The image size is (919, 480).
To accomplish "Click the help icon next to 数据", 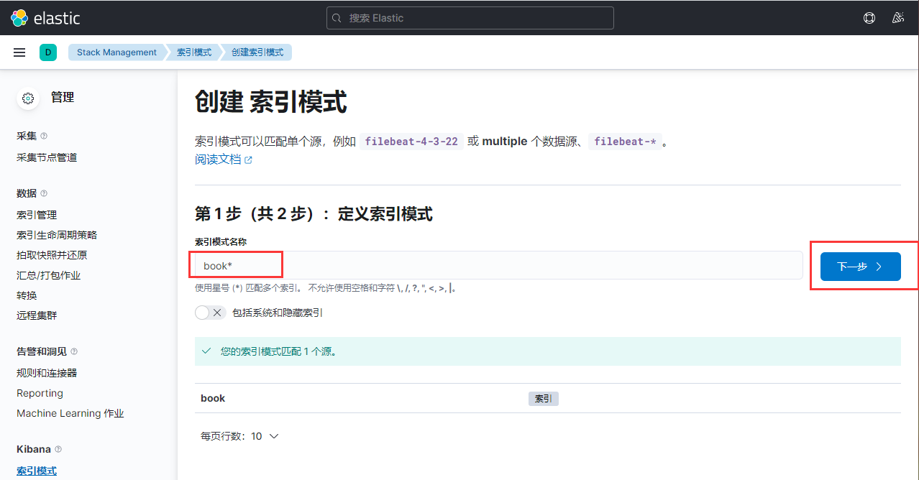I will 44,193.
